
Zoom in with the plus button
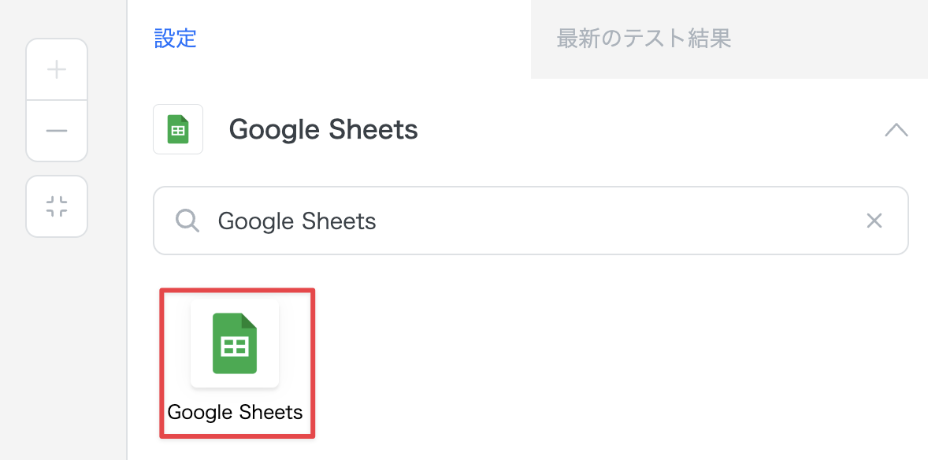(x=57, y=70)
